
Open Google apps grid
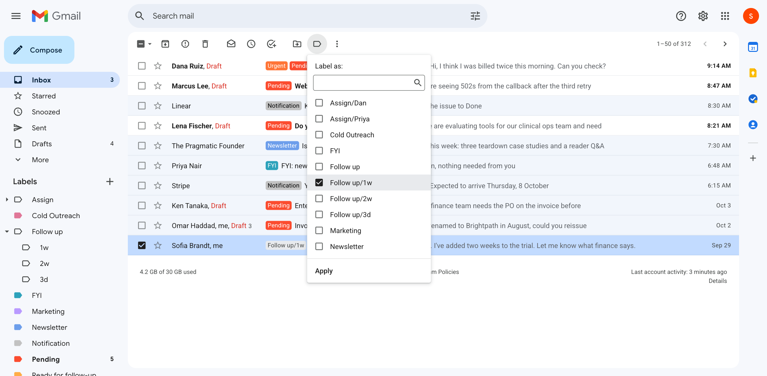tap(725, 16)
